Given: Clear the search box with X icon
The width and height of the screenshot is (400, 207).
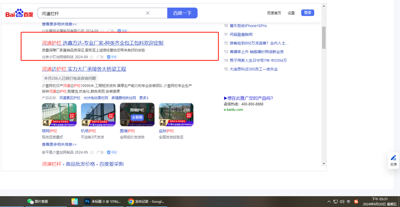Looking at the screenshot, I should (x=148, y=13).
